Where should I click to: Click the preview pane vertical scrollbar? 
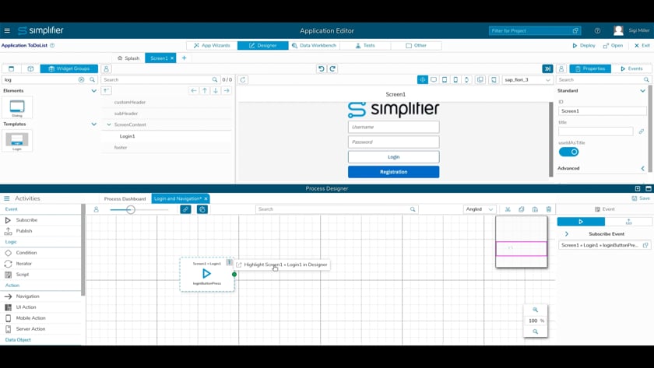[551, 139]
